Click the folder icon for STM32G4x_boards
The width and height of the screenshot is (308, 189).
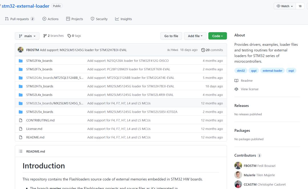[21, 78]
